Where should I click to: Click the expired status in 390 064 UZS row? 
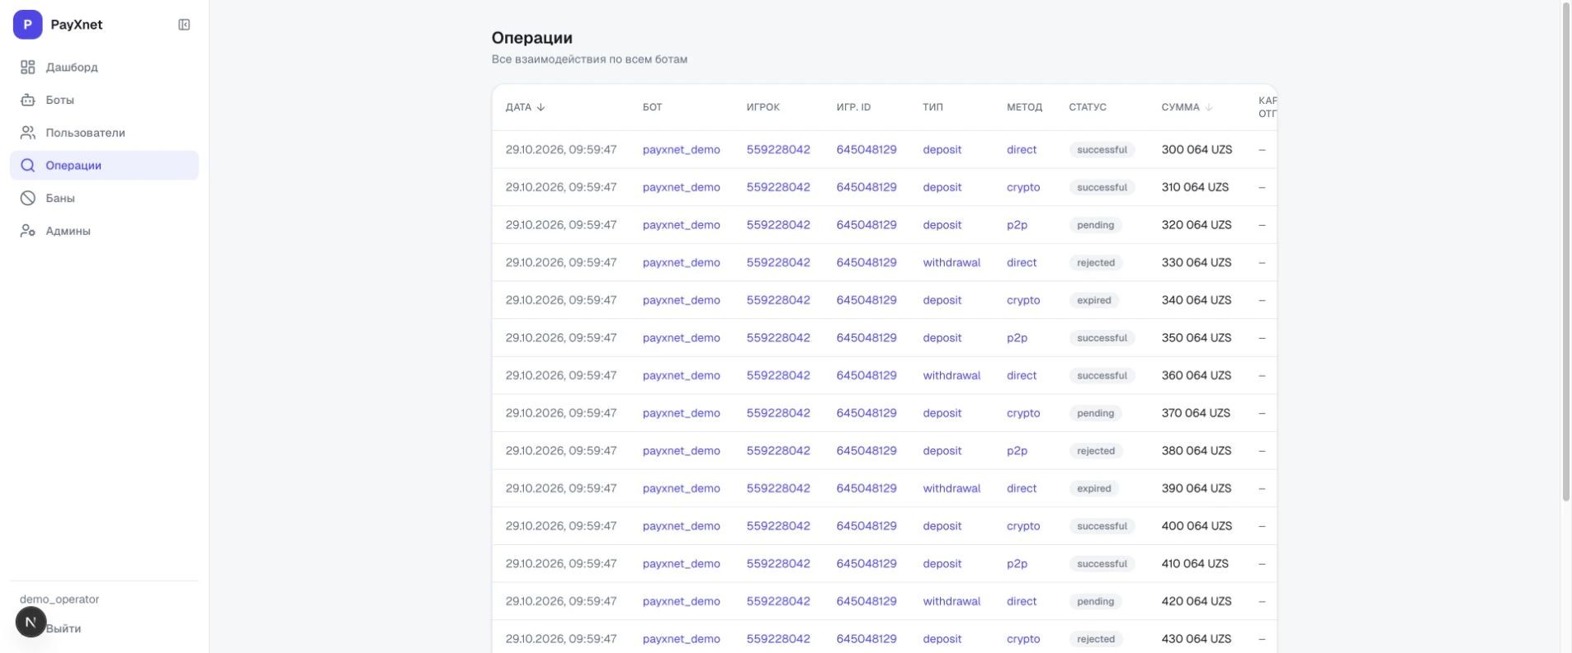[x=1093, y=489]
